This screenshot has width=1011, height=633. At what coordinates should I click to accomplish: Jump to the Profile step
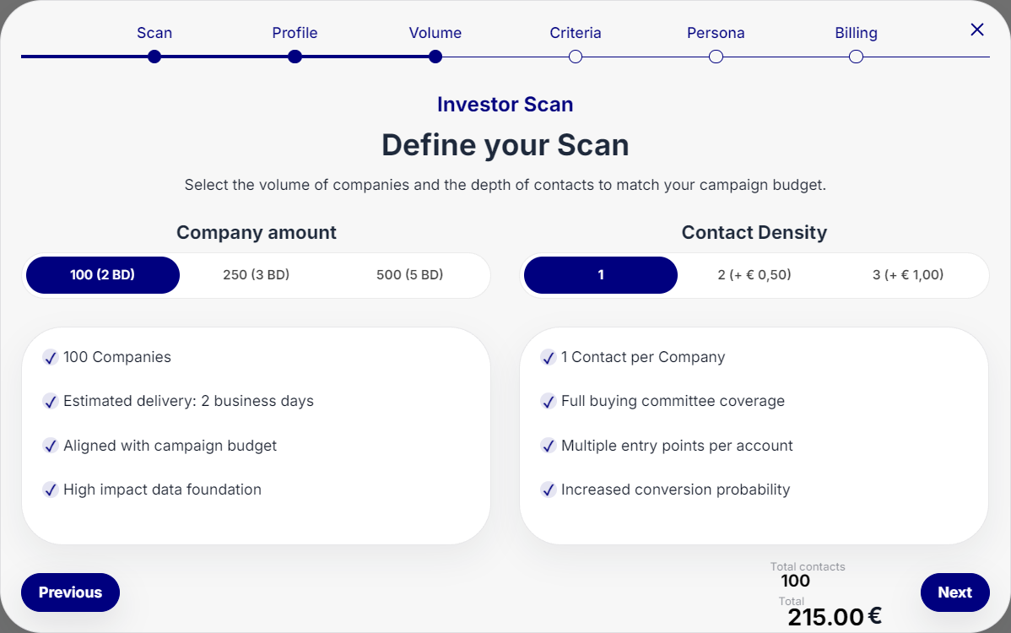pyautogui.click(x=295, y=57)
